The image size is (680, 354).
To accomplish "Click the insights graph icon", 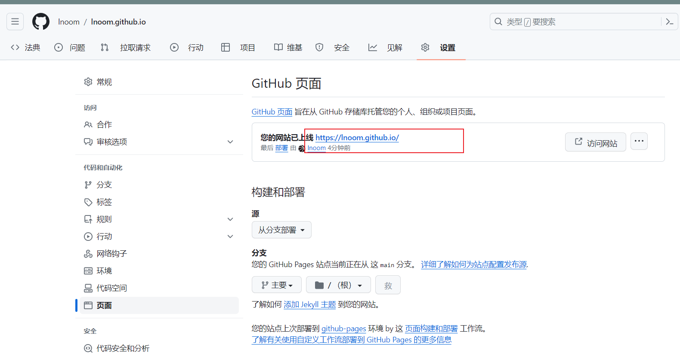I will click(373, 47).
